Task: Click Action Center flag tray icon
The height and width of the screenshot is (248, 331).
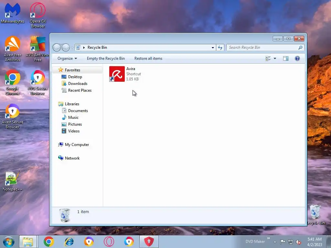Action: [x=283, y=242]
